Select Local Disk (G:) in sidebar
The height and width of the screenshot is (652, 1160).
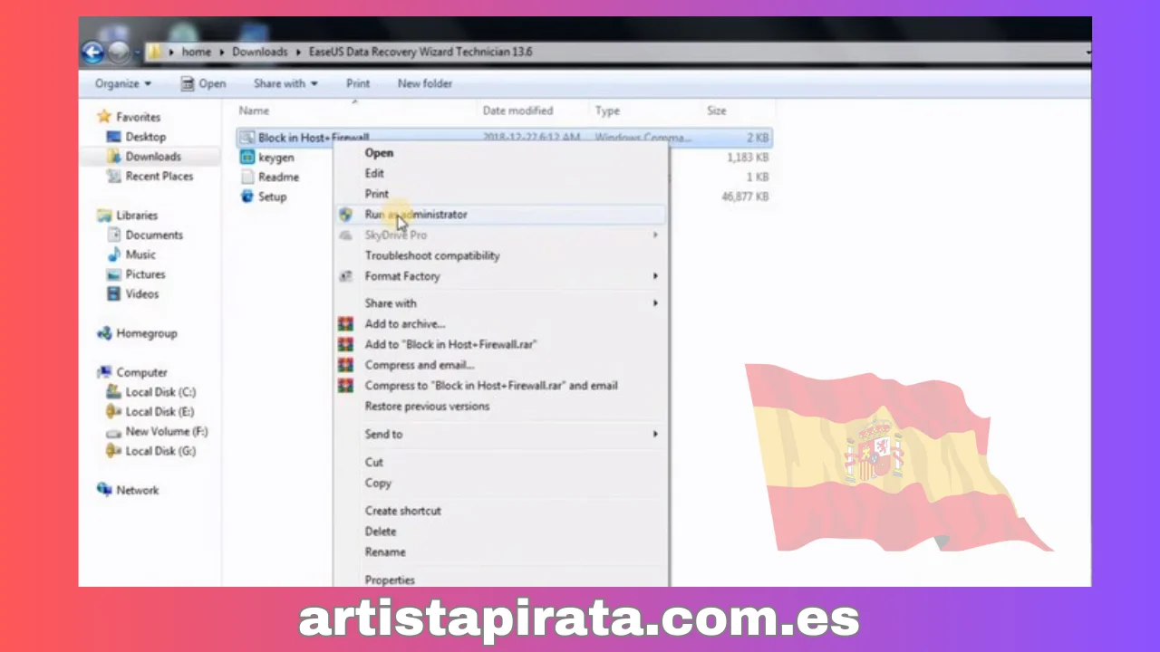(x=160, y=451)
